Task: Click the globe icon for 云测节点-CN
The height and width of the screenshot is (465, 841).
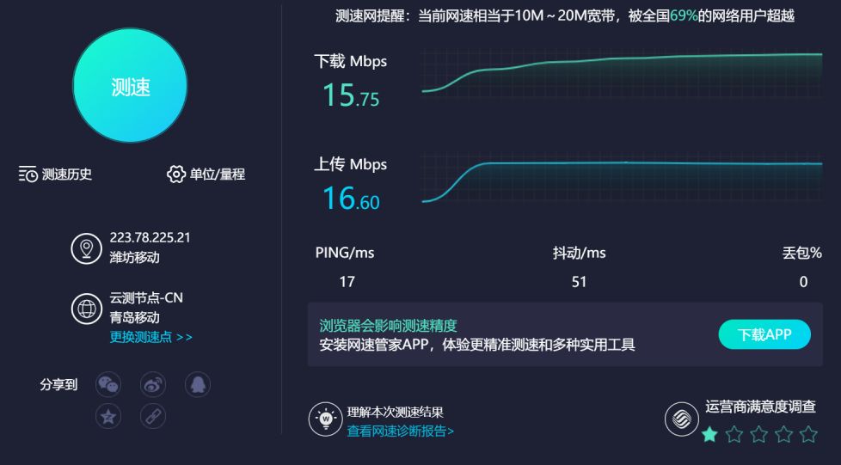Action: tap(86, 309)
